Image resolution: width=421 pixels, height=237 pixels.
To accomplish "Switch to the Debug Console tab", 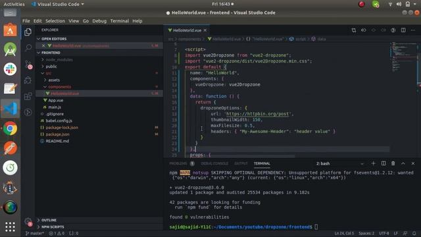I will pyautogui.click(x=214, y=163).
